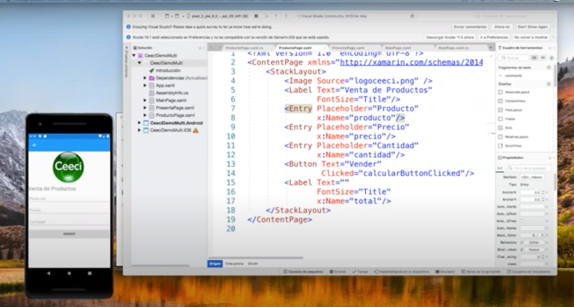Expand the ProductoPage.xaml tree node
The height and width of the screenshot is (307, 574).
(x=145, y=115)
